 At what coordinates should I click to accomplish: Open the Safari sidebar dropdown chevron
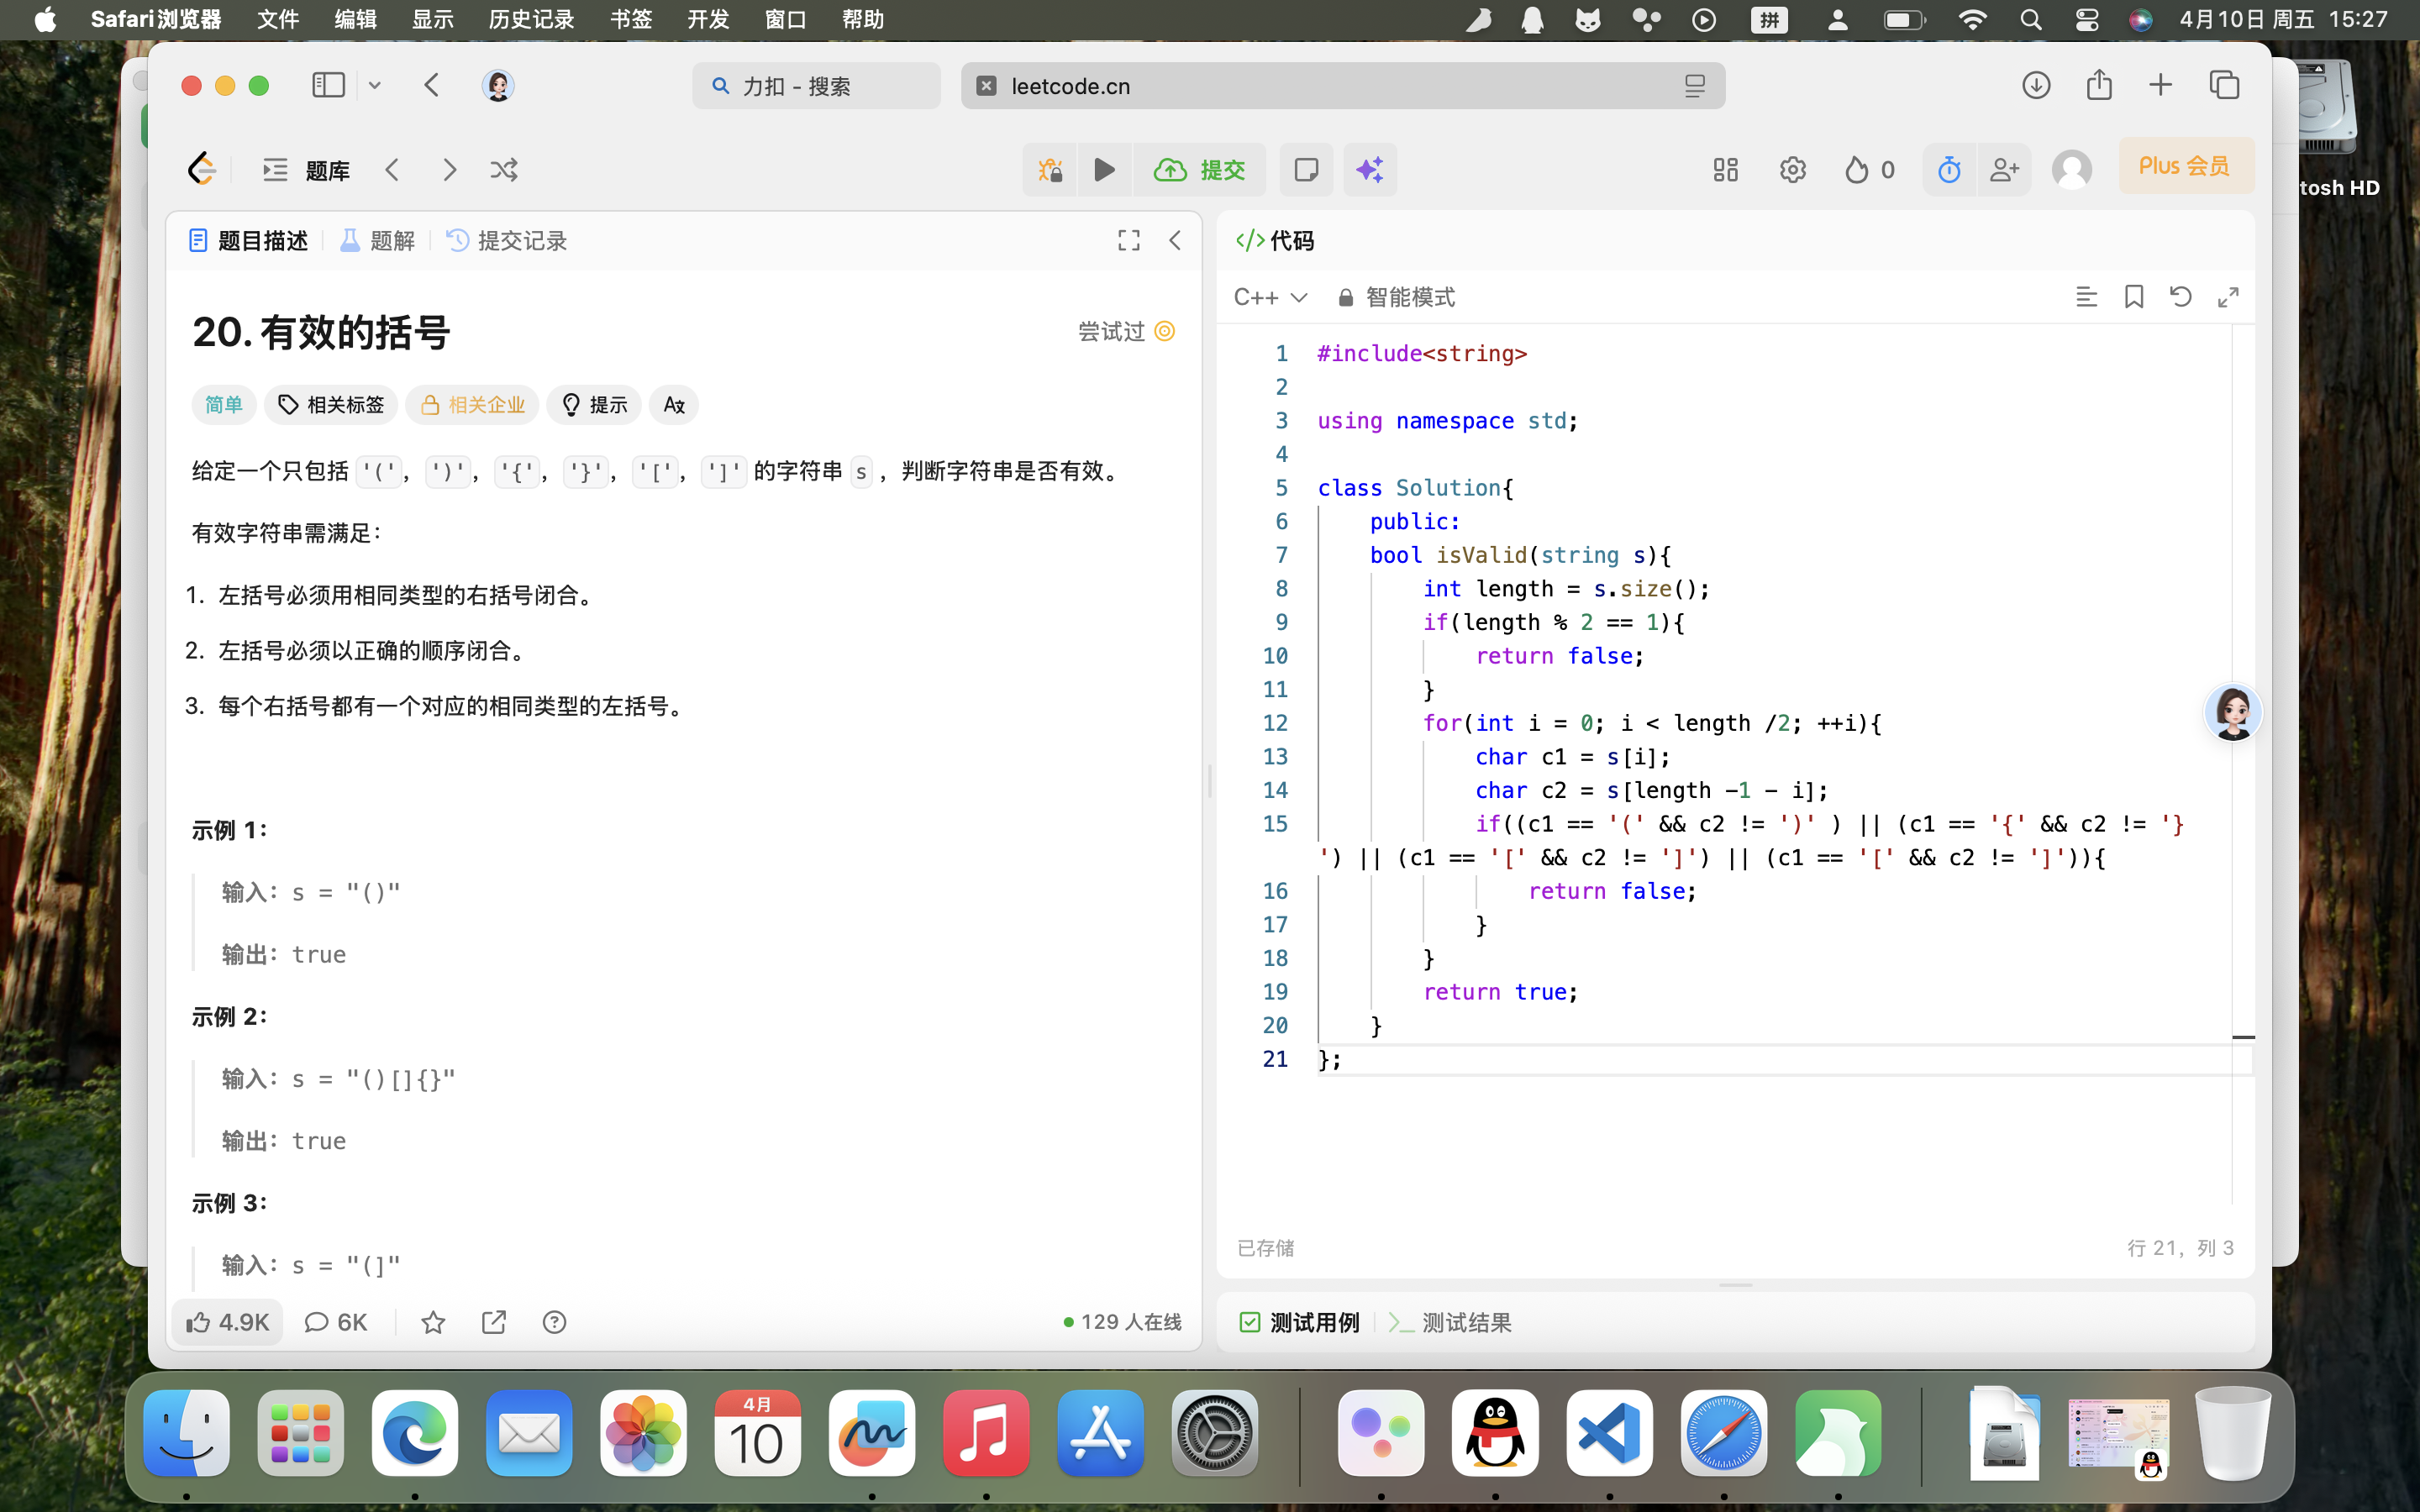coord(375,86)
